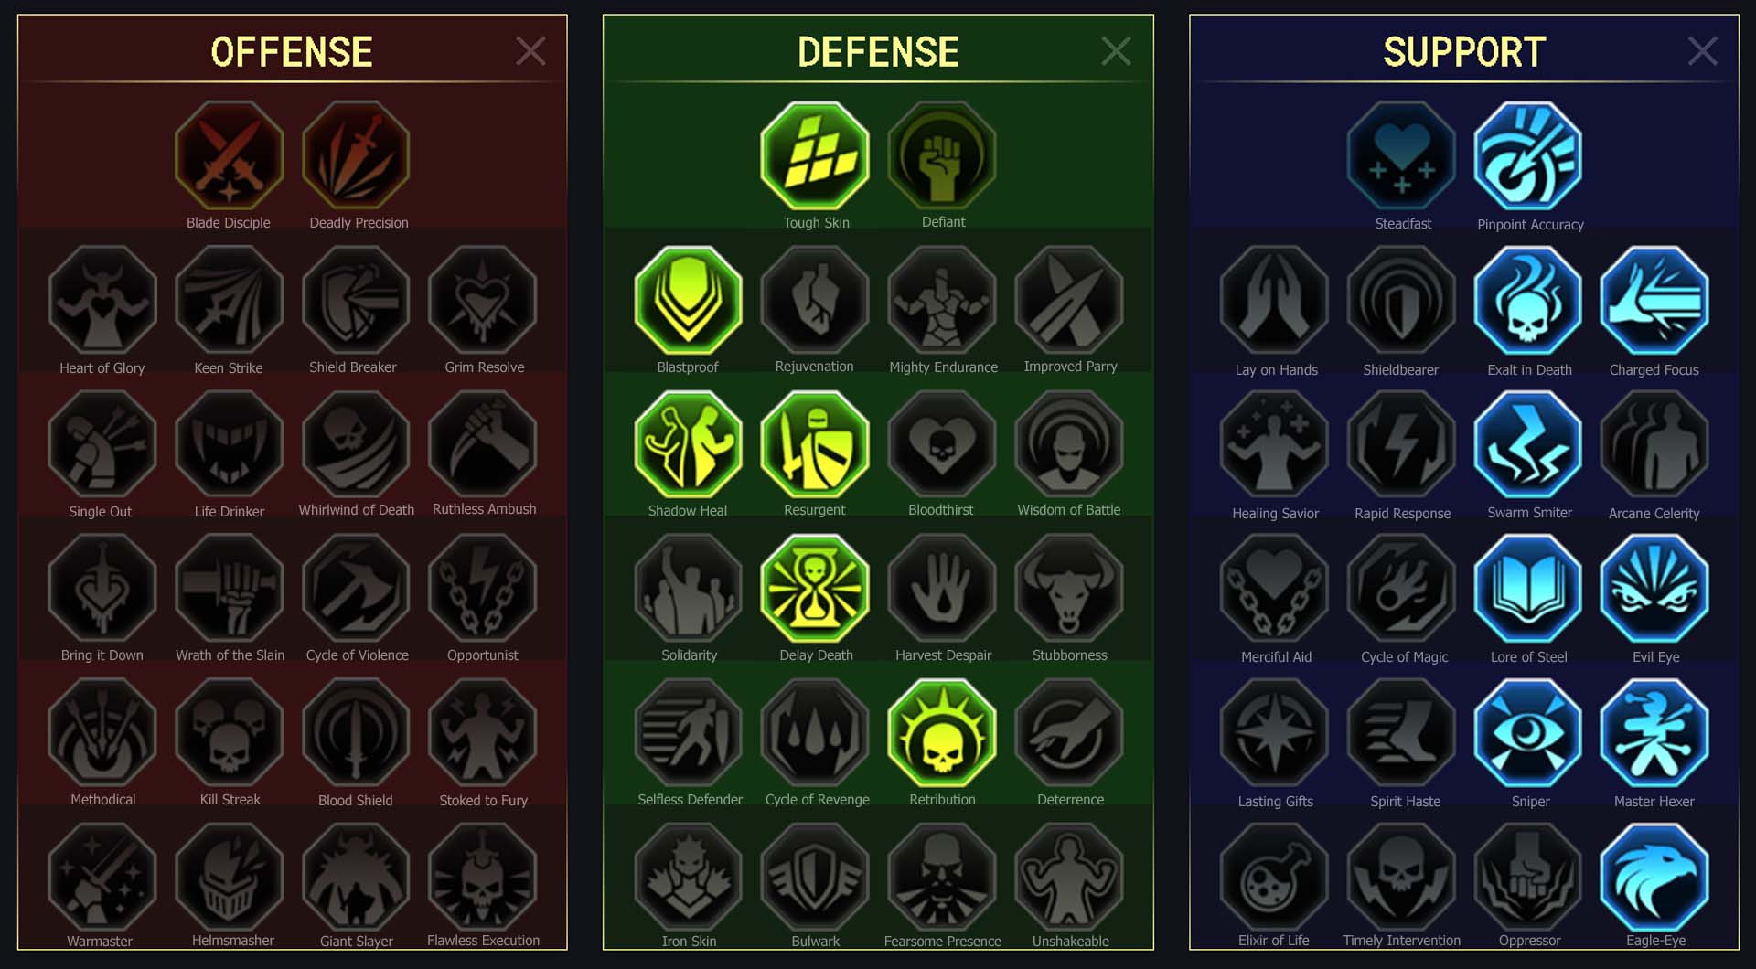Select the Giant Slayer mastery
The height and width of the screenshot is (969, 1756).
tap(356, 878)
